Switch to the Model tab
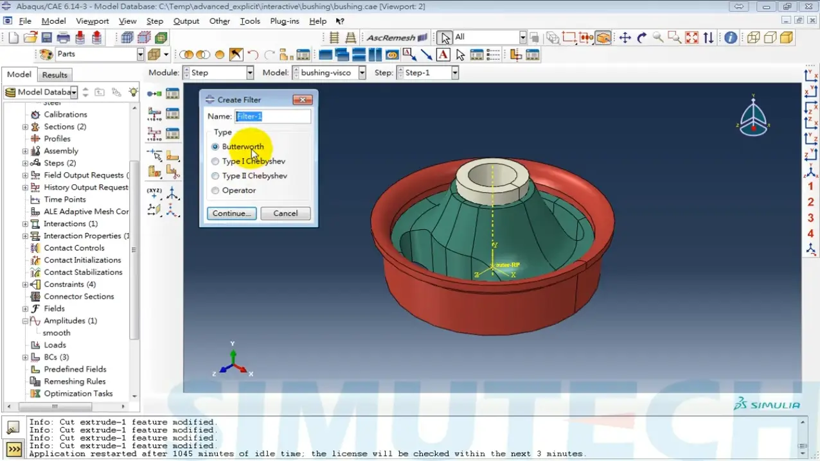The width and height of the screenshot is (820, 461). click(x=19, y=74)
